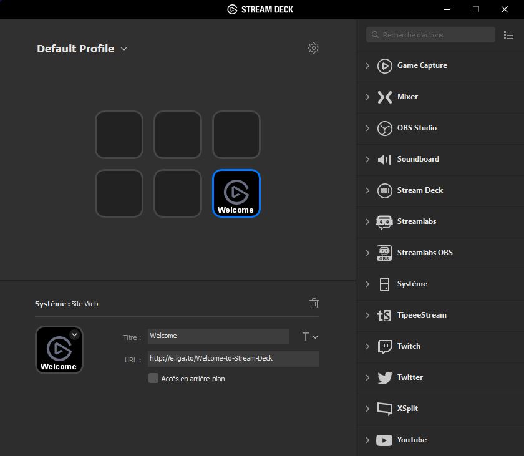Select the bottom-left empty key
The width and height of the screenshot is (524, 456).
tap(119, 193)
